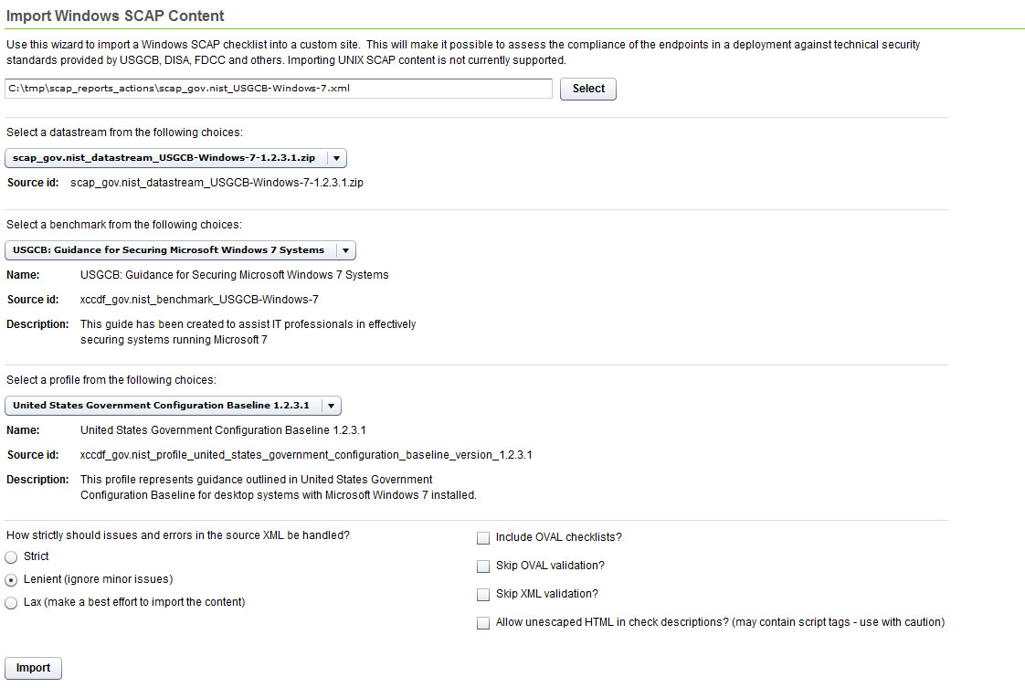This screenshot has width=1025, height=688.
Task: Select the Lax best effort radio
Action: pyautogui.click(x=12, y=603)
